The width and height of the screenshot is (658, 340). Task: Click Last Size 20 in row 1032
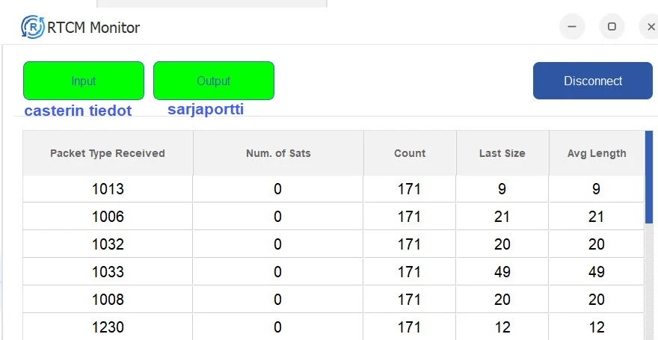pos(502,244)
